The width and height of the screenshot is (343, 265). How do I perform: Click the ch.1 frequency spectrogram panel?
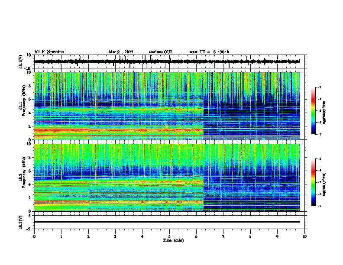167,106
